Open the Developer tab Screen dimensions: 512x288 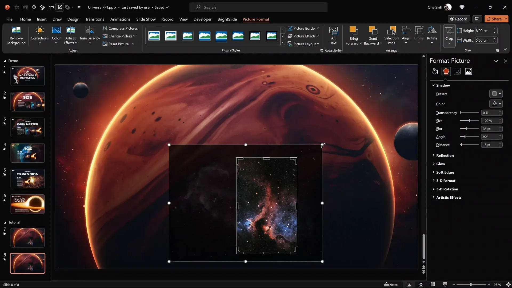tap(202, 19)
